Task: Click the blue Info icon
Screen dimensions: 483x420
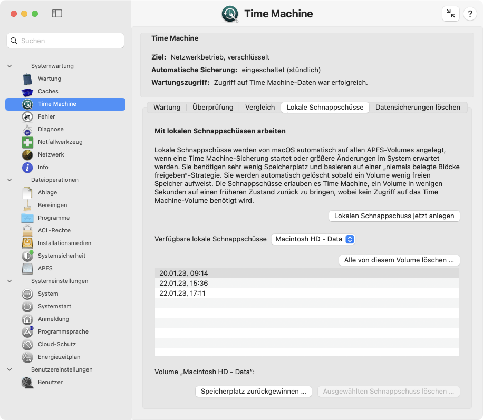Action: click(27, 167)
